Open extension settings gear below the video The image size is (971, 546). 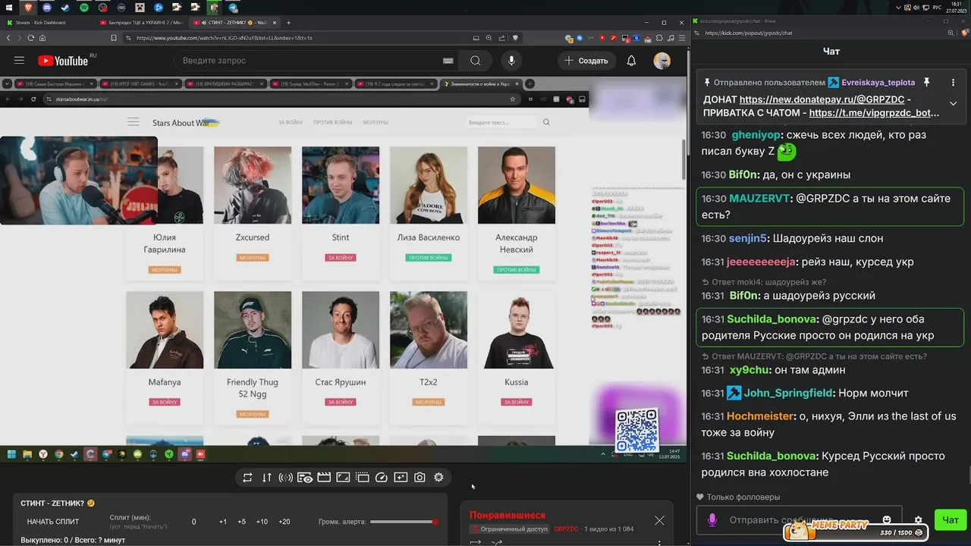[x=438, y=477]
